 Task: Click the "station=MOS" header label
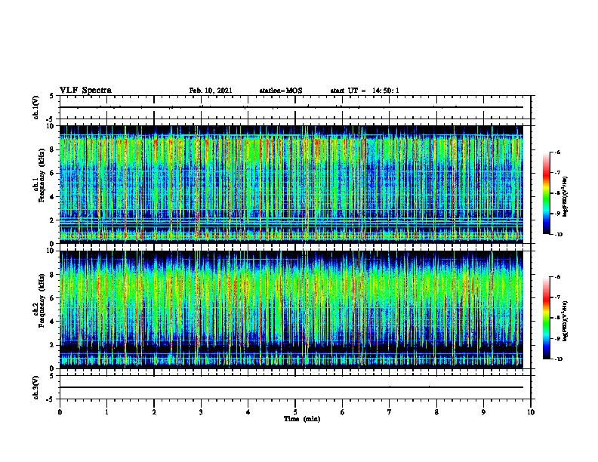(281, 91)
